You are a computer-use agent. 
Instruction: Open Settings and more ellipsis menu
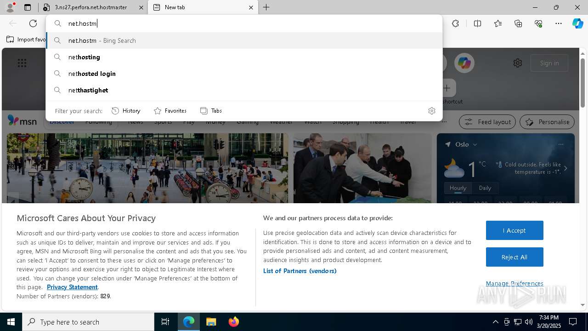(559, 23)
